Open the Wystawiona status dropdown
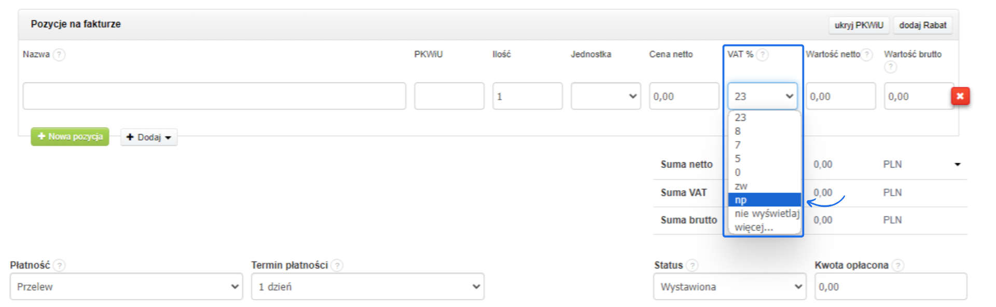Viewport: 996px width, 307px height. [x=729, y=286]
